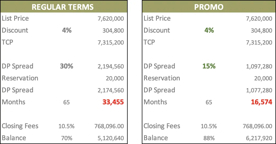Select the 70% Balance percentage cell
276x144 pixels.
67,138
